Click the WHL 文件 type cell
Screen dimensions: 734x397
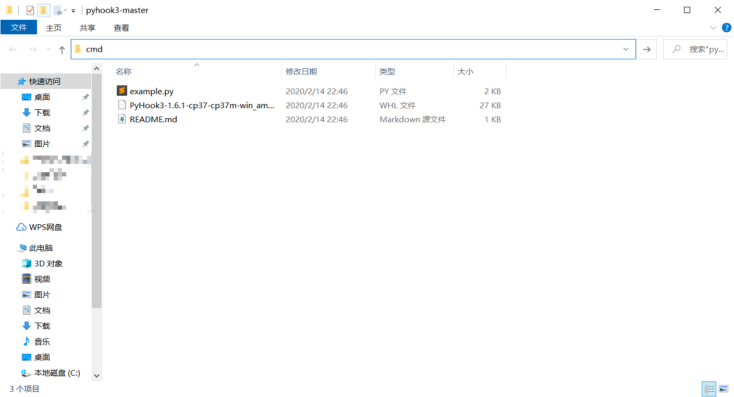coord(397,106)
